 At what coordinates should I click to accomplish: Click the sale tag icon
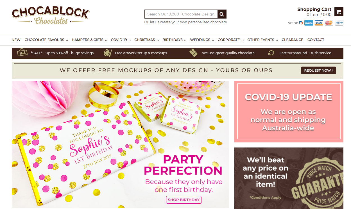[22, 52]
